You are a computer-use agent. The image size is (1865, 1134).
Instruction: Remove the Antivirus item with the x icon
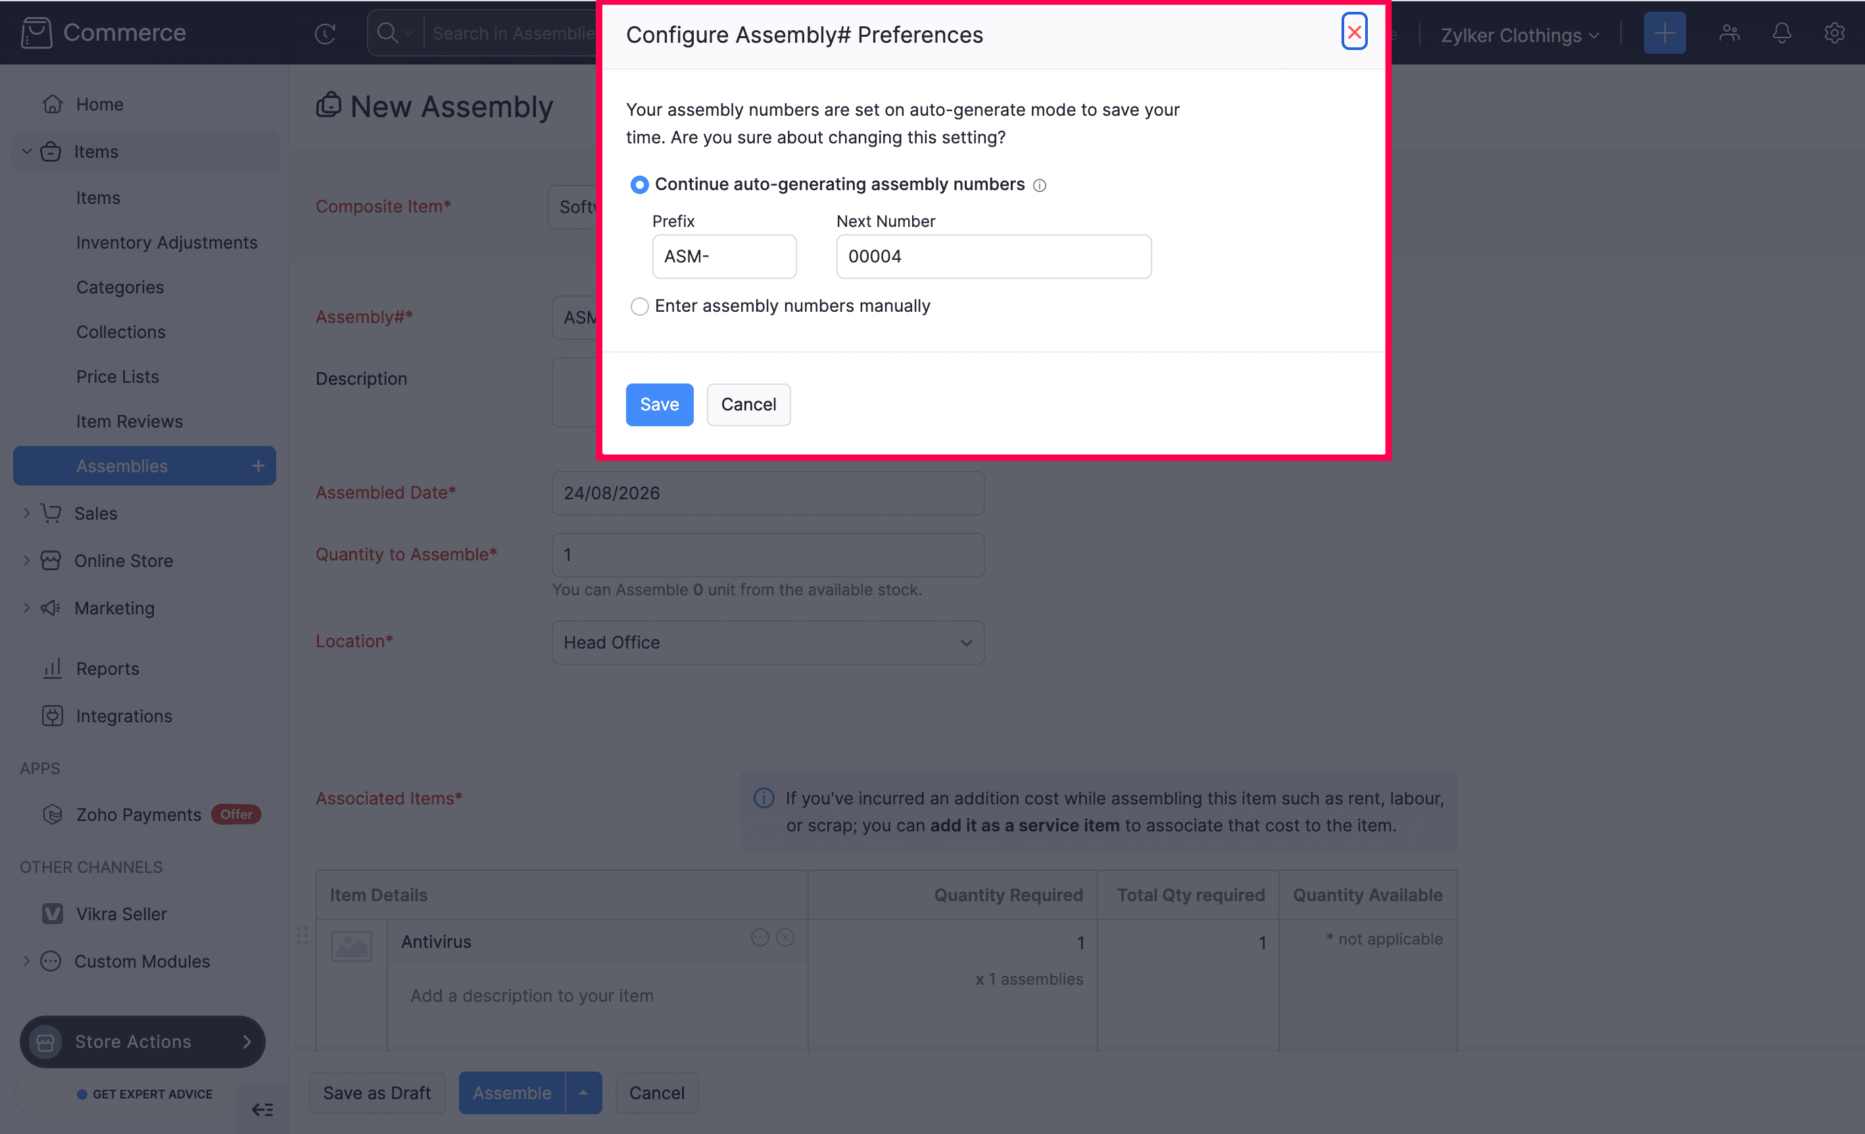click(786, 938)
